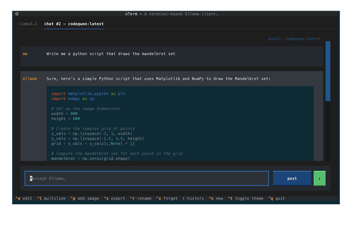Toggle ^l multiline input mode
Screen dimensions: 352x229
[52, 198]
